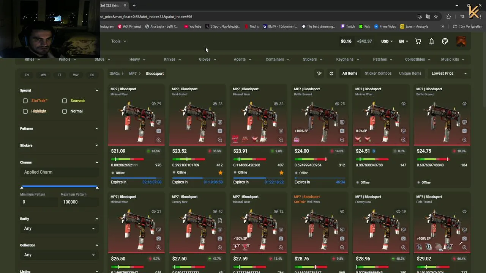The width and height of the screenshot is (486, 273).
Task: Toggle the FT wear filter
Action: point(60,75)
